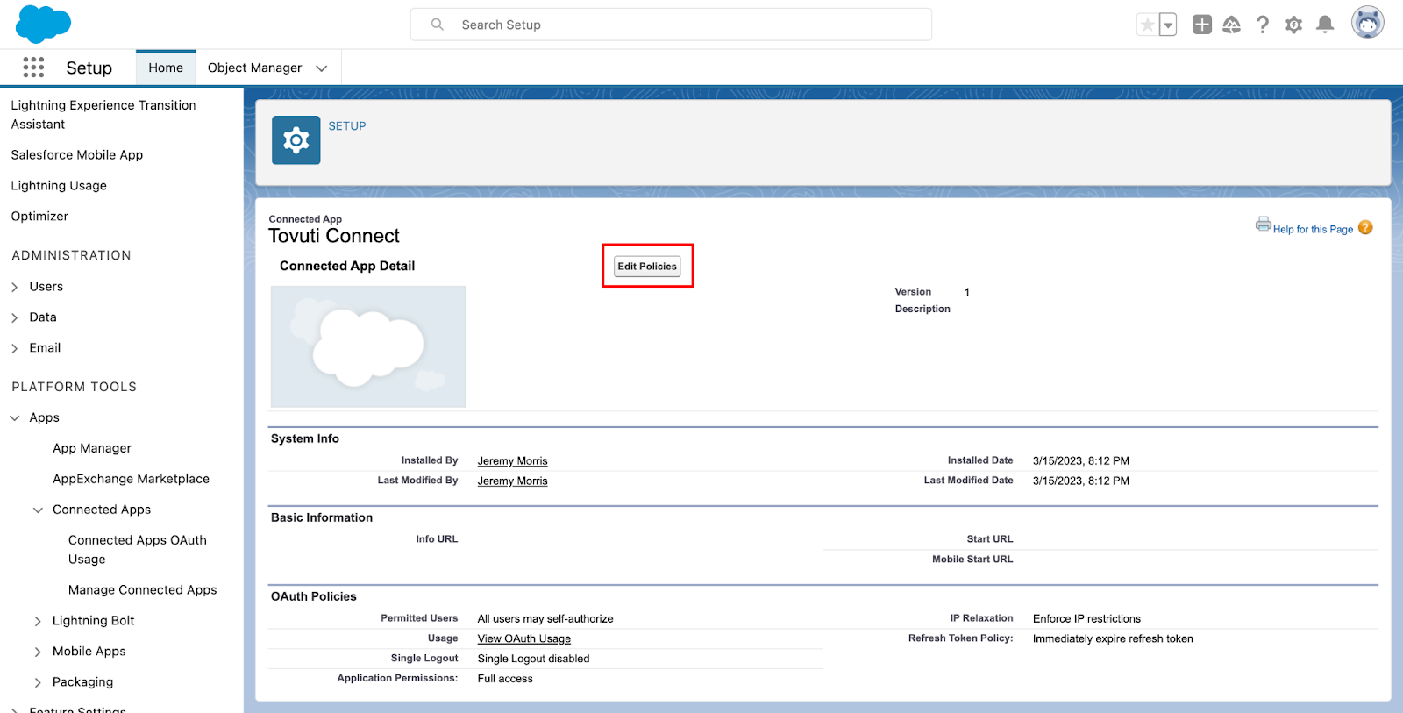Open the Notifications bell
The width and height of the screenshot is (1403, 713).
pyautogui.click(x=1325, y=25)
